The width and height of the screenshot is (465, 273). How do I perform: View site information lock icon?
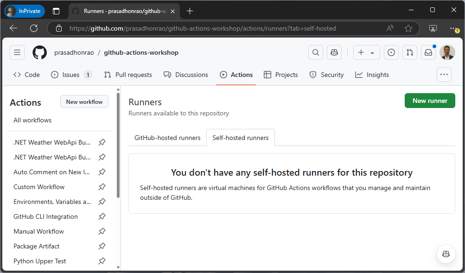(59, 28)
